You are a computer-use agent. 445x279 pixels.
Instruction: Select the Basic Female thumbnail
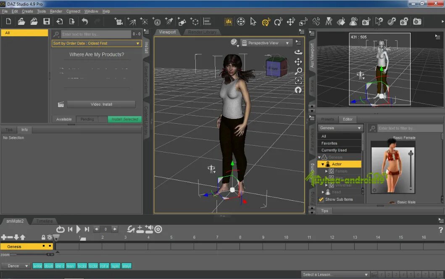coord(393,168)
